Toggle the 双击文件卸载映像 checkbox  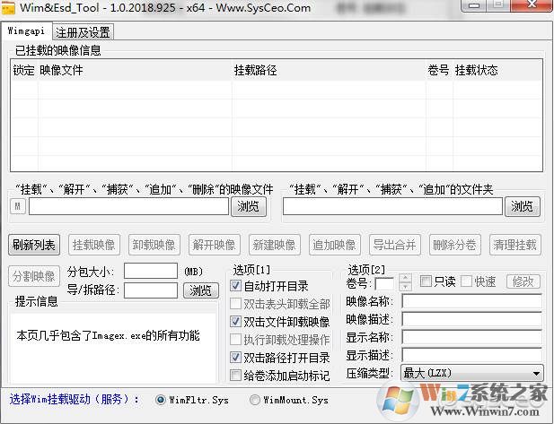click(x=237, y=321)
